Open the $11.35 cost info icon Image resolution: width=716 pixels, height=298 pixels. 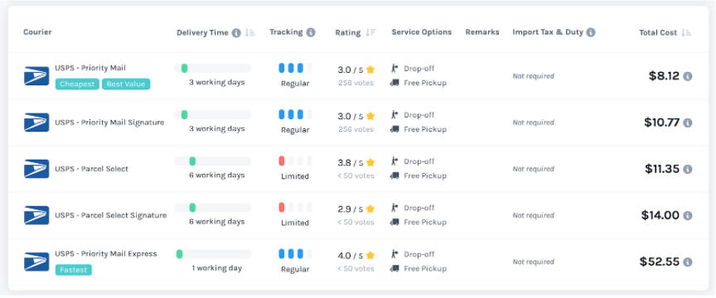(688, 170)
